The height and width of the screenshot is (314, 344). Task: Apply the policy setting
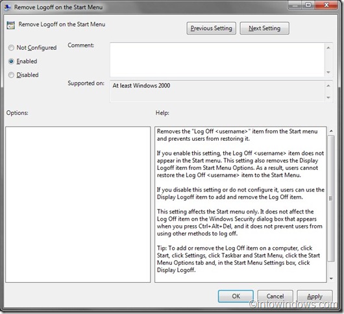[315, 296]
